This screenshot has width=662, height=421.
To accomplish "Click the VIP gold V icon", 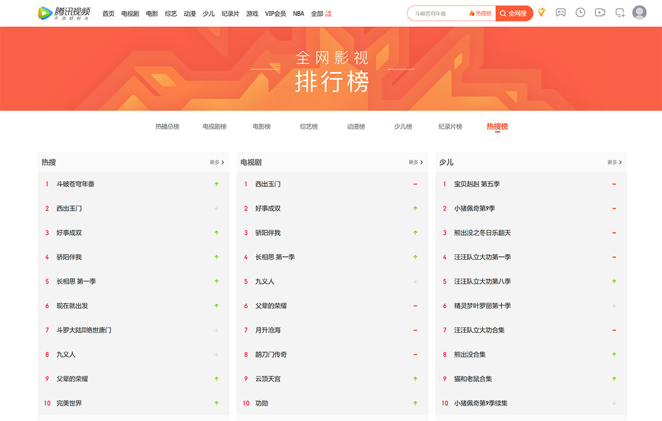I will 541,13.
